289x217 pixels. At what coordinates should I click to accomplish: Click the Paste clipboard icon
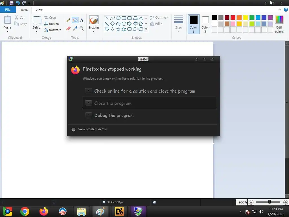tap(8, 20)
